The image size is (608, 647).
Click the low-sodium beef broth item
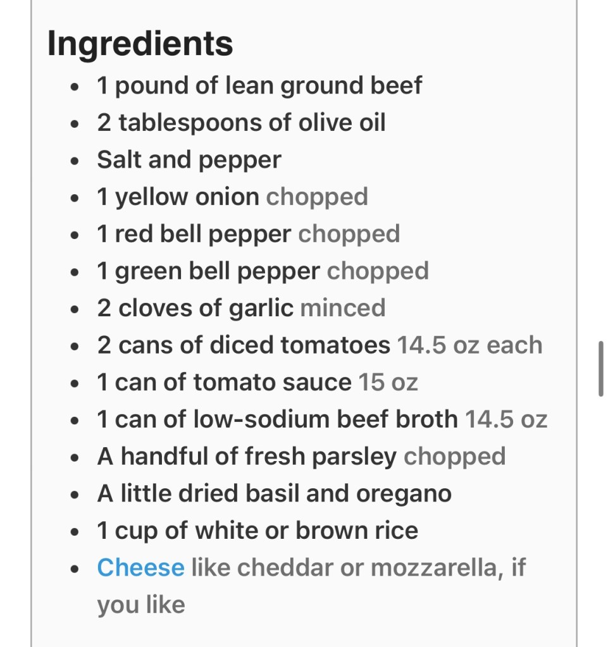[x=277, y=419]
